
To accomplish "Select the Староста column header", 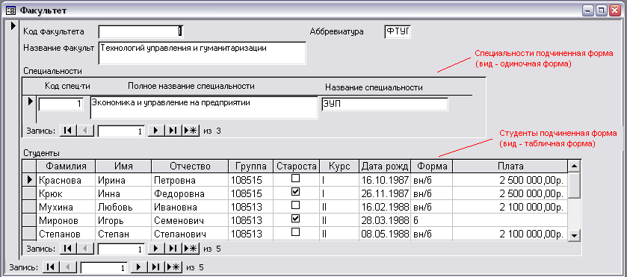I will click(x=296, y=166).
